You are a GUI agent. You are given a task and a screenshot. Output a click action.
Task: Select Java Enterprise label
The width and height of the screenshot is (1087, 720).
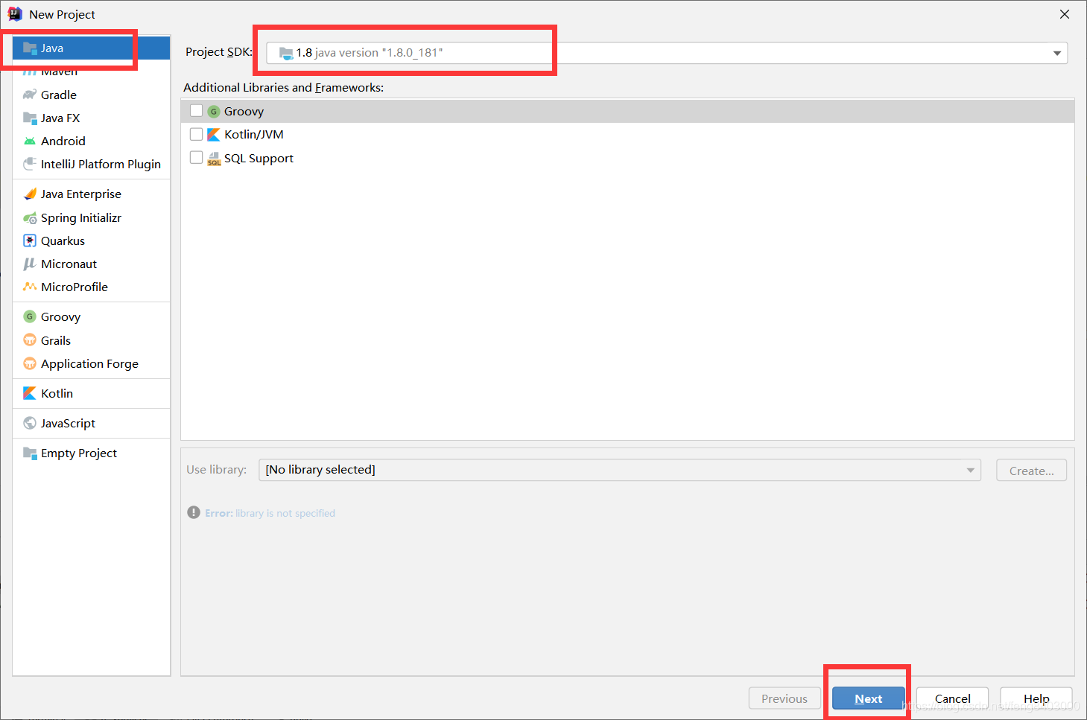coord(81,194)
